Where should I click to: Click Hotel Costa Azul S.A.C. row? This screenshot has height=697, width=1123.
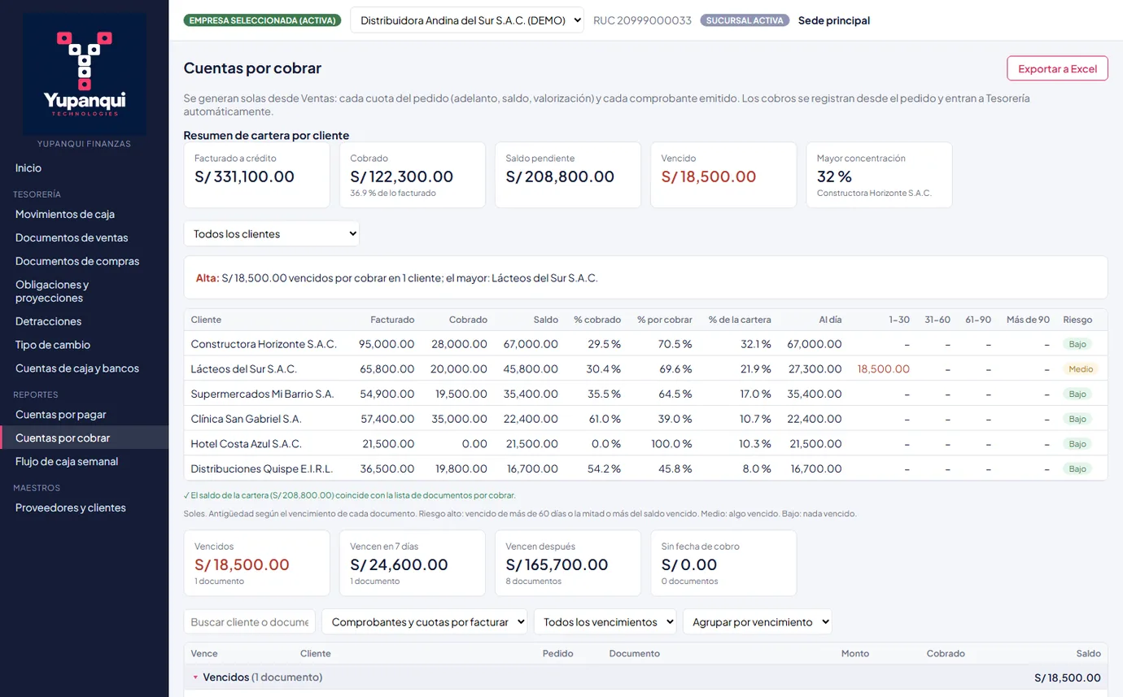click(x=645, y=444)
